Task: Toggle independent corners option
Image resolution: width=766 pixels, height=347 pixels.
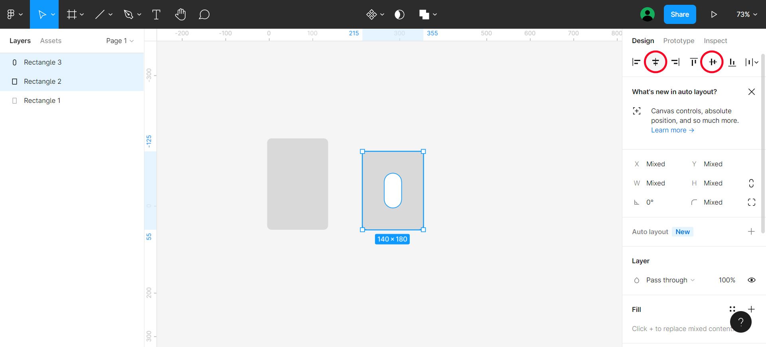Action: (751, 202)
